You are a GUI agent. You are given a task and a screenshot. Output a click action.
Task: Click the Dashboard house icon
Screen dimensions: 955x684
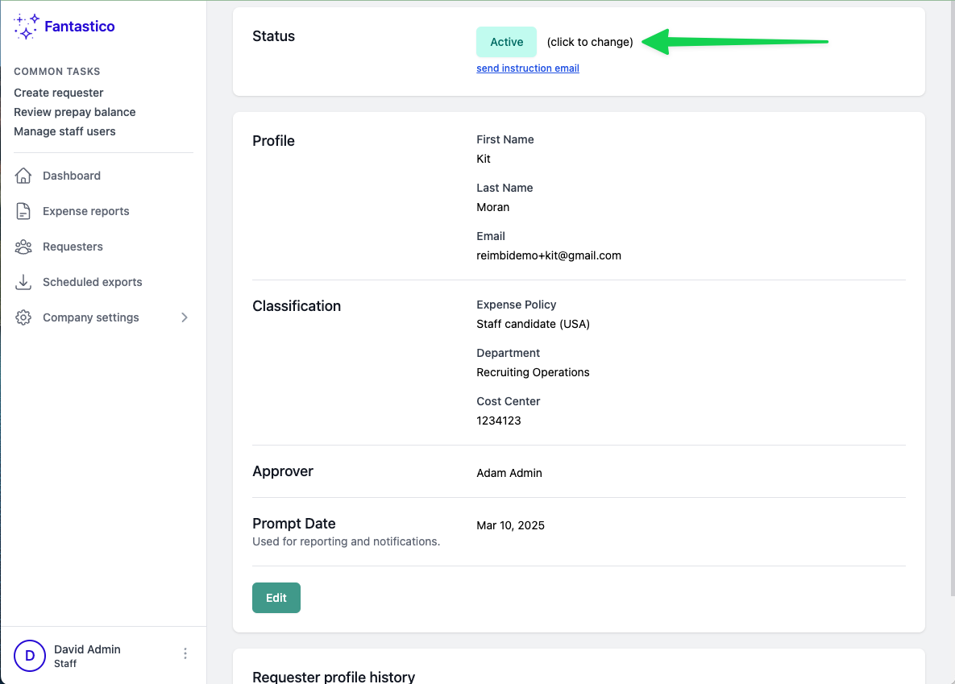tap(23, 176)
